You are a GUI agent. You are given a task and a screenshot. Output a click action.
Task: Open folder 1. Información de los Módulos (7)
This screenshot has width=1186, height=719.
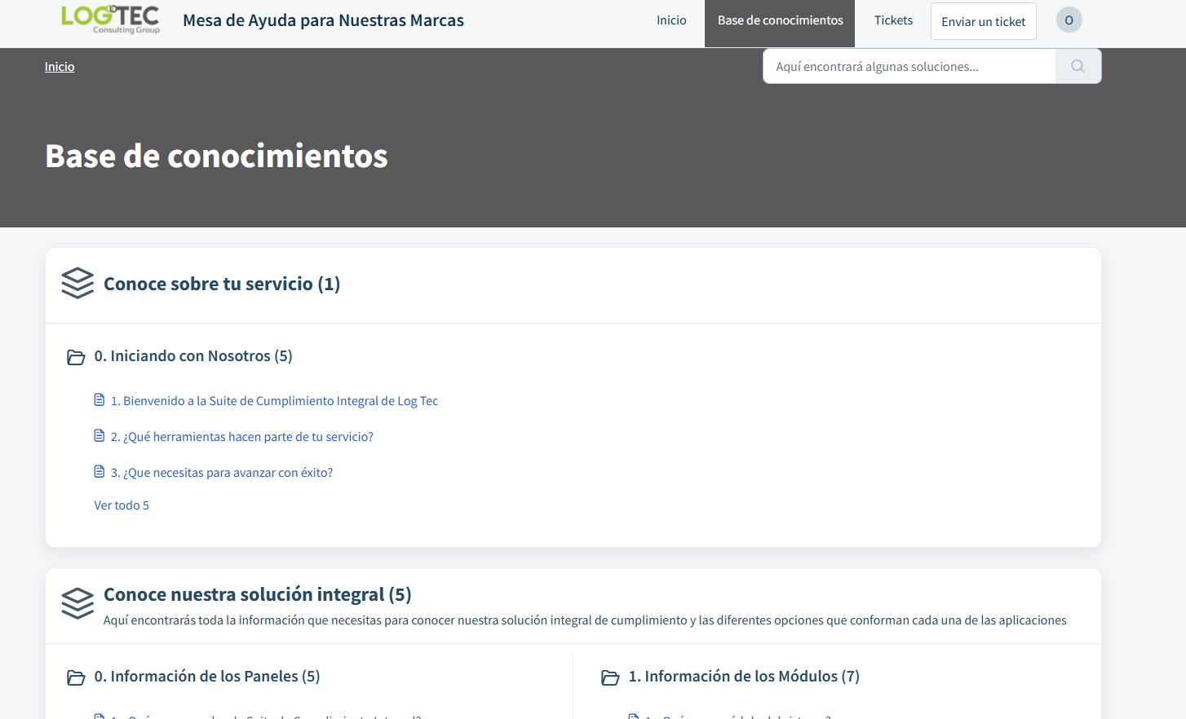(x=744, y=677)
